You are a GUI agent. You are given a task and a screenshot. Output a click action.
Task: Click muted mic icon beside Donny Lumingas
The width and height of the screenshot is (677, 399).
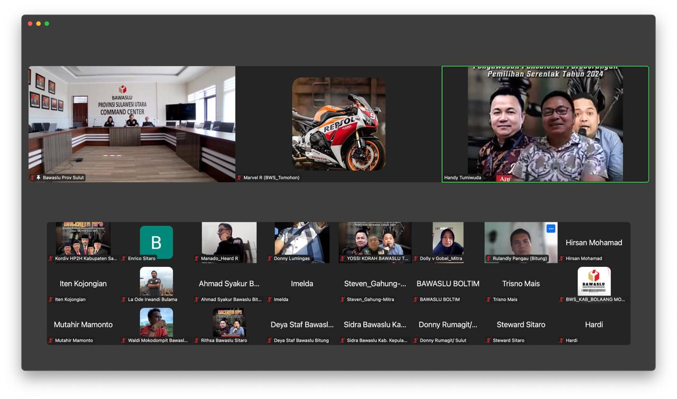pyautogui.click(x=270, y=258)
